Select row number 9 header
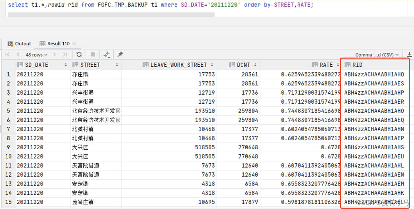 pos(8,148)
